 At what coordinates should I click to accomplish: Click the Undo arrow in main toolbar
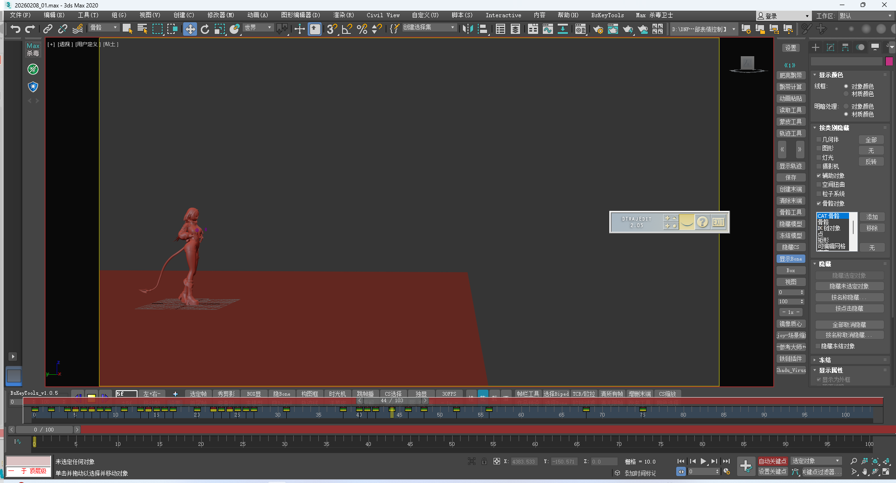click(x=15, y=29)
